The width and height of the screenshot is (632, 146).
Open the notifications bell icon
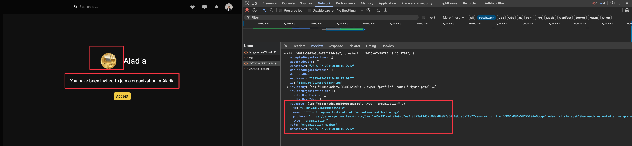217,7
